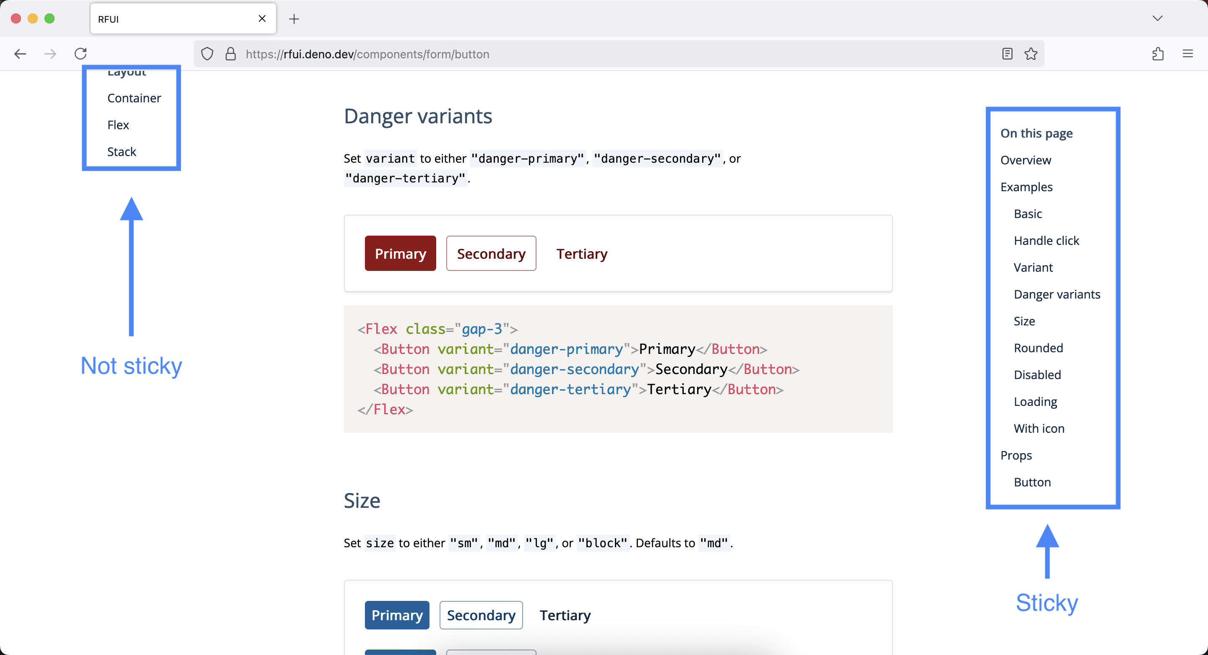Jump to Rounded section link
The width and height of the screenshot is (1208, 655).
click(x=1038, y=348)
